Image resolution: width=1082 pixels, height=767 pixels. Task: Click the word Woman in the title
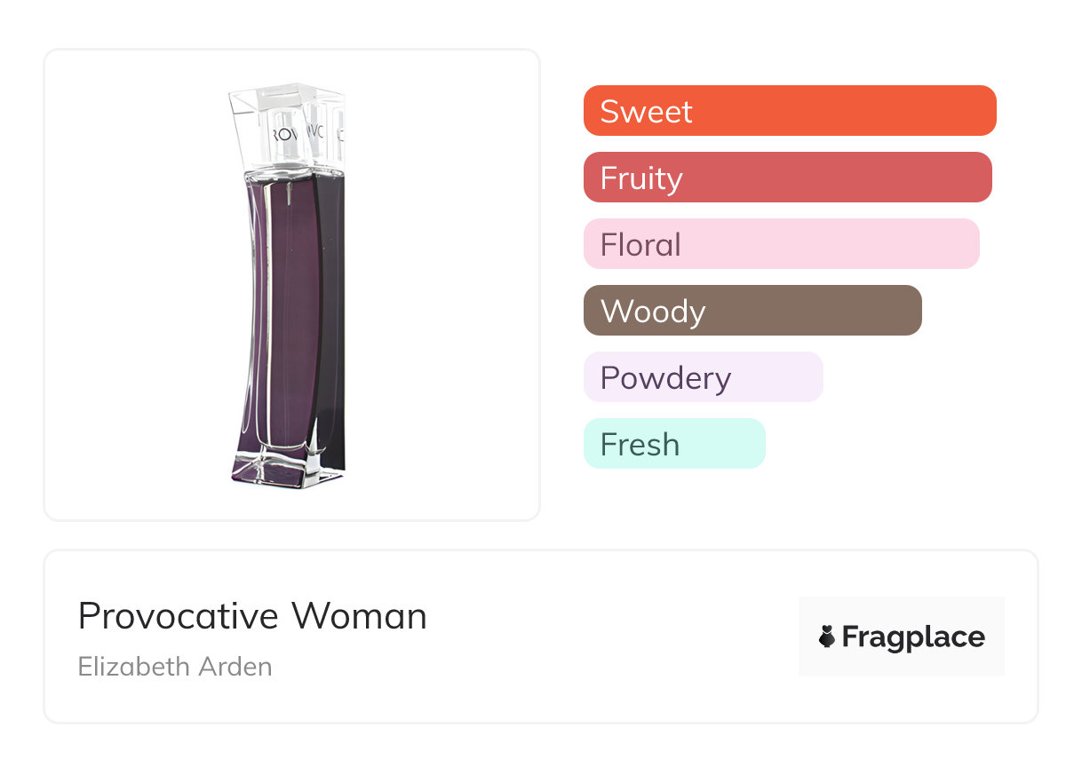coord(360,616)
